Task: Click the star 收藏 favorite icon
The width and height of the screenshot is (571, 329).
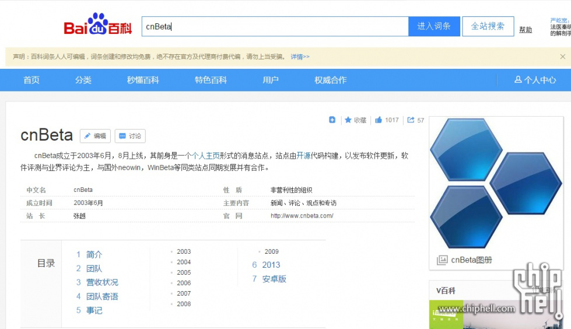Action: pyautogui.click(x=348, y=120)
